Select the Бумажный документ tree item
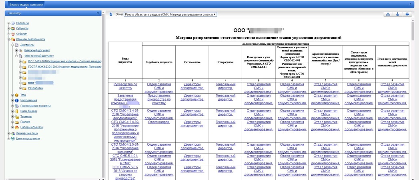The image size is (419, 180). tap(37, 51)
